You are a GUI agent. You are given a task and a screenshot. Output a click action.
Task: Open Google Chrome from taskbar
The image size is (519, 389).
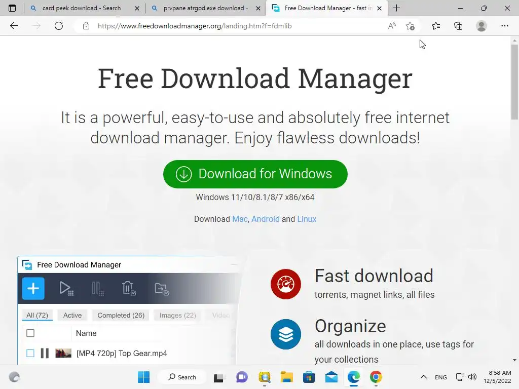pyautogui.click(x=376, y=377)
